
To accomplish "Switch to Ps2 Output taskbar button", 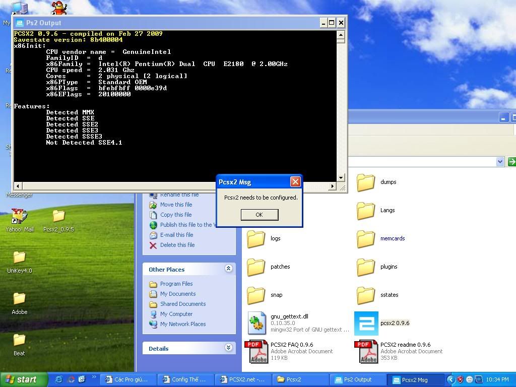I will coord(358,380).
